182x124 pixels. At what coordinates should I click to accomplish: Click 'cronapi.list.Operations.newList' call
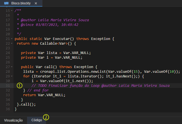(x=73, y=72)
